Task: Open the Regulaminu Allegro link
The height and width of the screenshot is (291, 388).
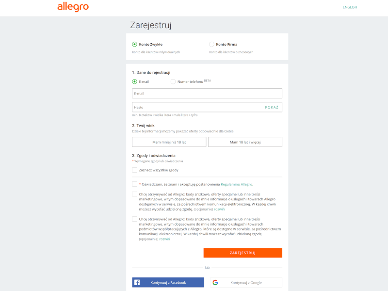Action: (x=237, y=184)
